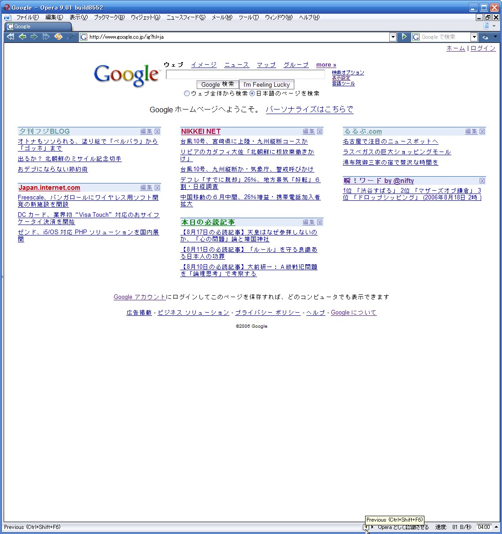Screen dimensions: 502x534
Task: Open the 表示(V) menu
Action: (x=78, y=17)
